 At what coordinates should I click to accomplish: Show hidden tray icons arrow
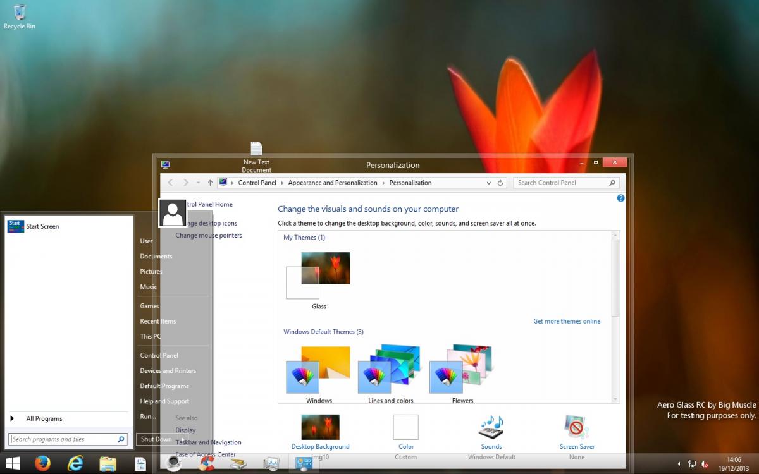click(x=681, y=464)
